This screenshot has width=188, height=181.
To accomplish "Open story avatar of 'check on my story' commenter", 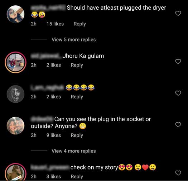I will tap(15, 172).
